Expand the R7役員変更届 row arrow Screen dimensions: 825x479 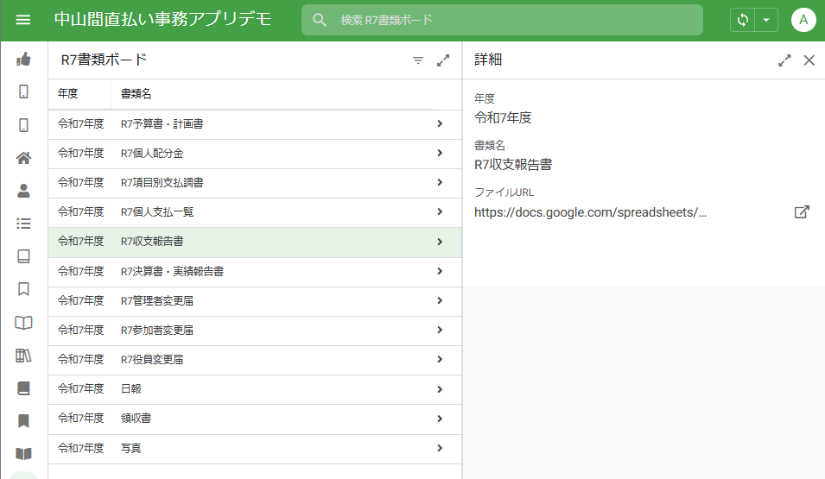coord(440,359)
